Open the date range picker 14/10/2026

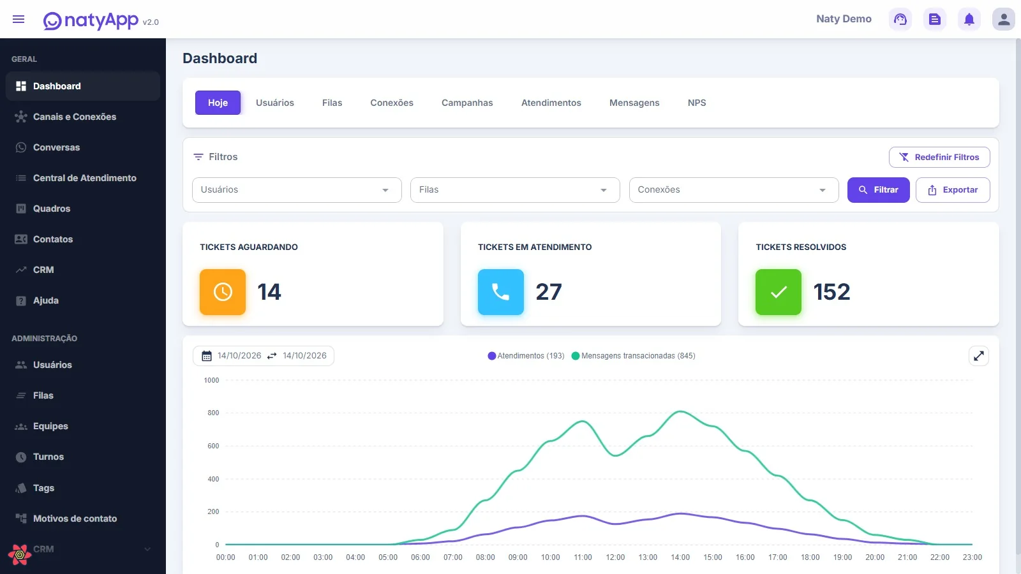pyautogui.click(x=264, y=356)
